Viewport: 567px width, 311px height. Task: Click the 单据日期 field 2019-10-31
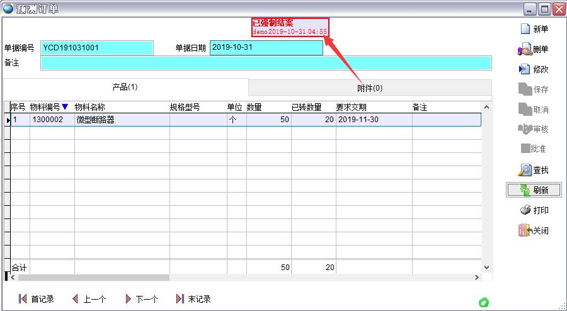[x=266, y=48]
